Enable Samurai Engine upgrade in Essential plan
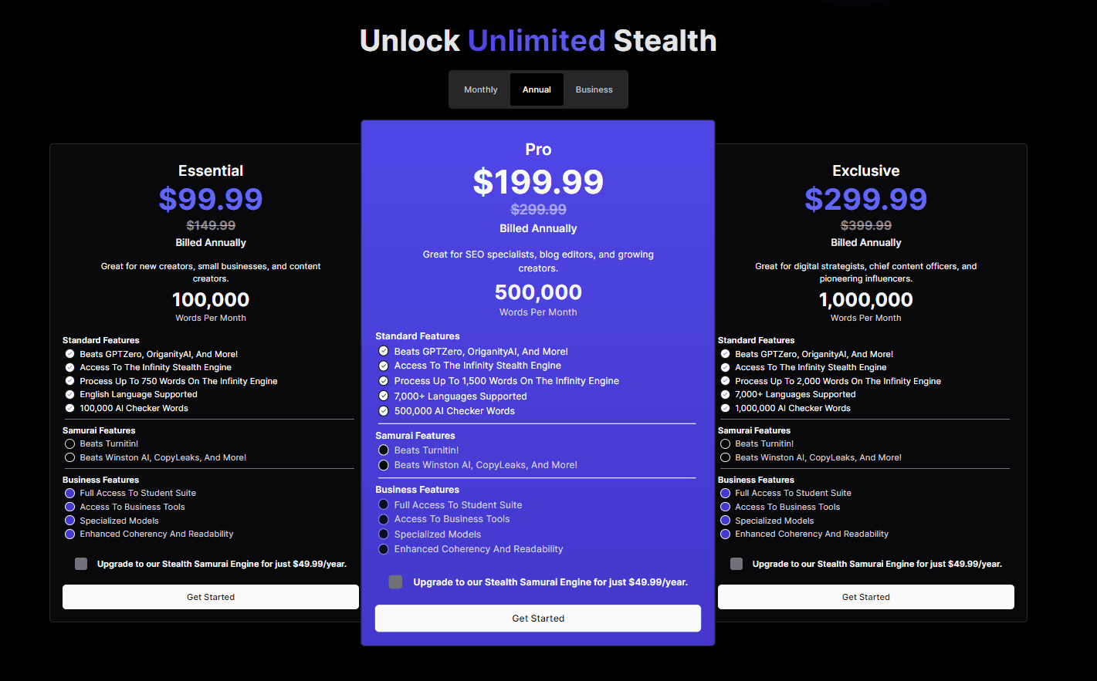1097x681 pixels. pos(81,564)
